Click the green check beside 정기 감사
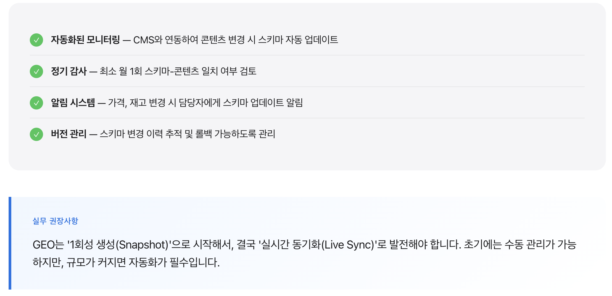Screen dimensions: 612x296 coord(36,72)
